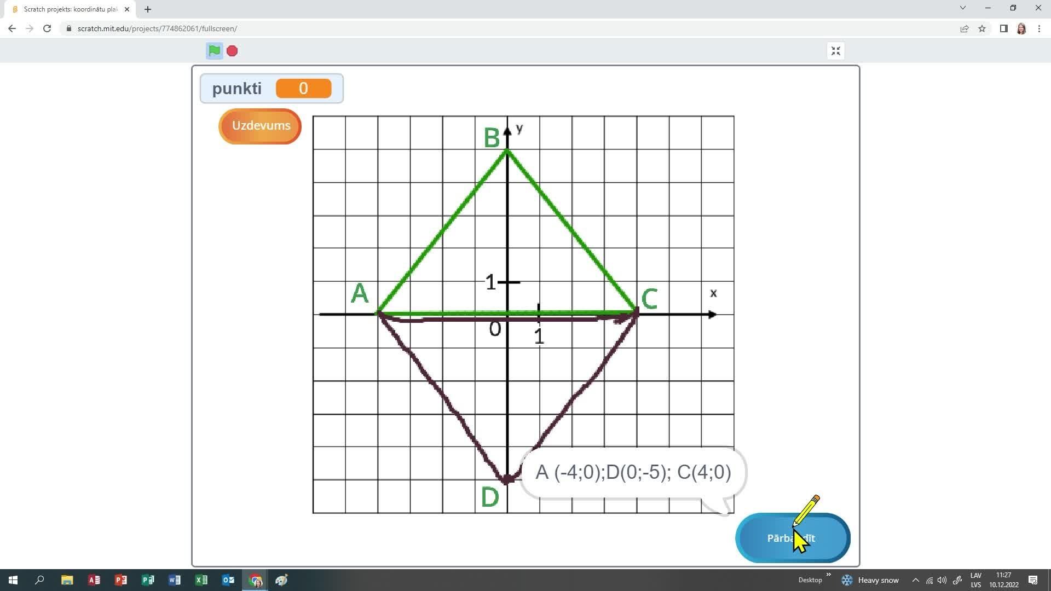Open a new browser tab
This screenshot has height=591, width=1051.
[148, 9]
